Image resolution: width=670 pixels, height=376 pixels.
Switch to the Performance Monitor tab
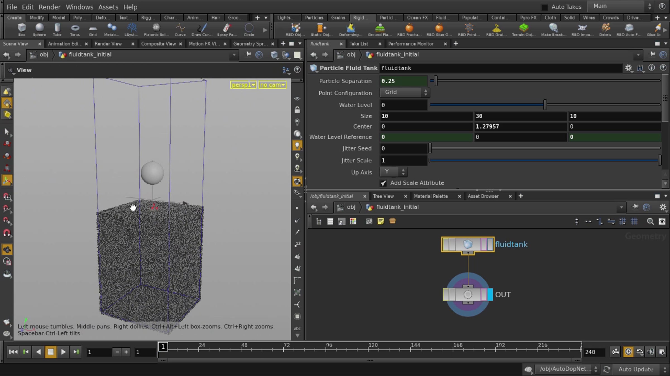(x=411, y=44)
